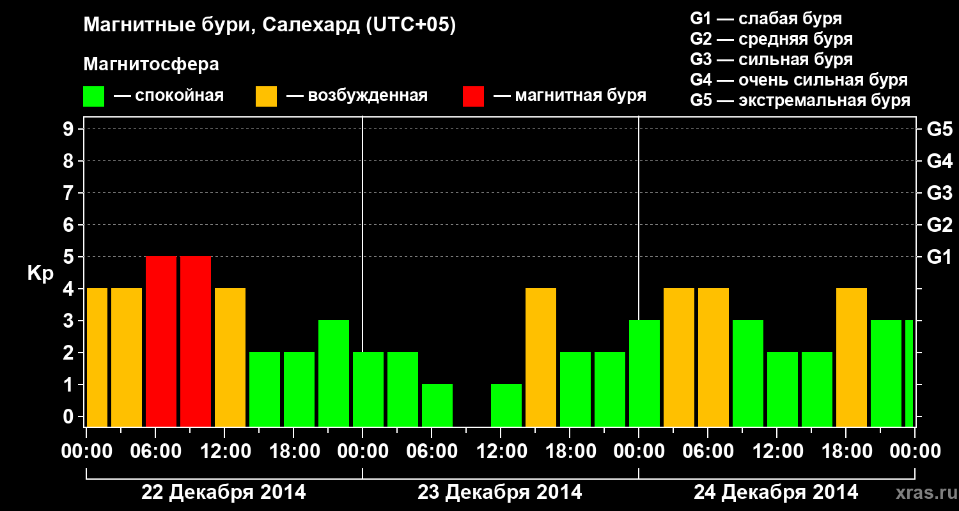
Task: Click the '— спокойная' legend label
Action: pos(169,96)
